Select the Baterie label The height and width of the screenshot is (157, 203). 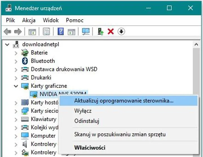point(39,53)
